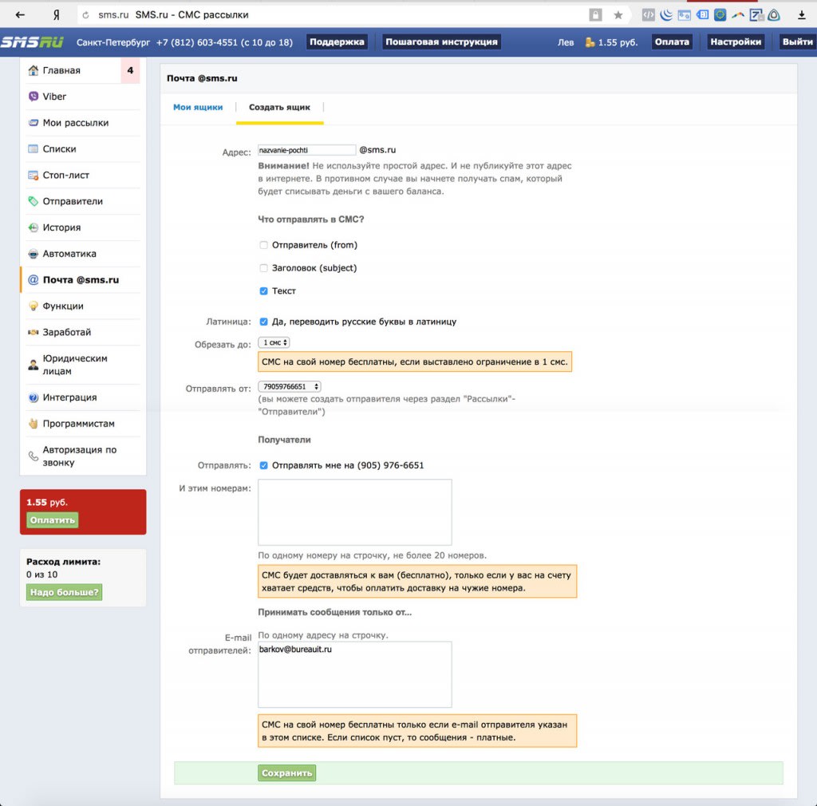Open the Стоп-лист menu item

coord(83,175)
